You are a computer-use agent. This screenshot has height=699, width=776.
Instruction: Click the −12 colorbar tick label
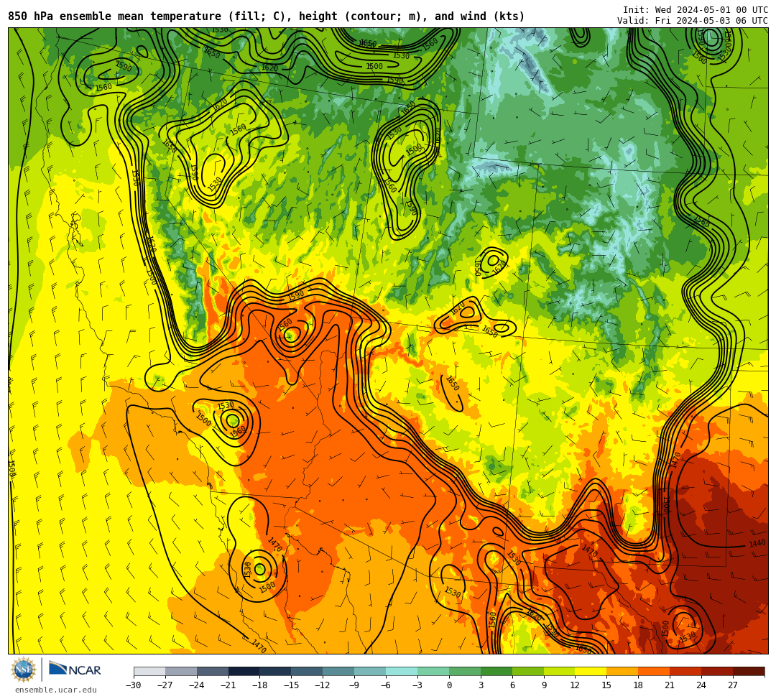[x=323, y=685]
